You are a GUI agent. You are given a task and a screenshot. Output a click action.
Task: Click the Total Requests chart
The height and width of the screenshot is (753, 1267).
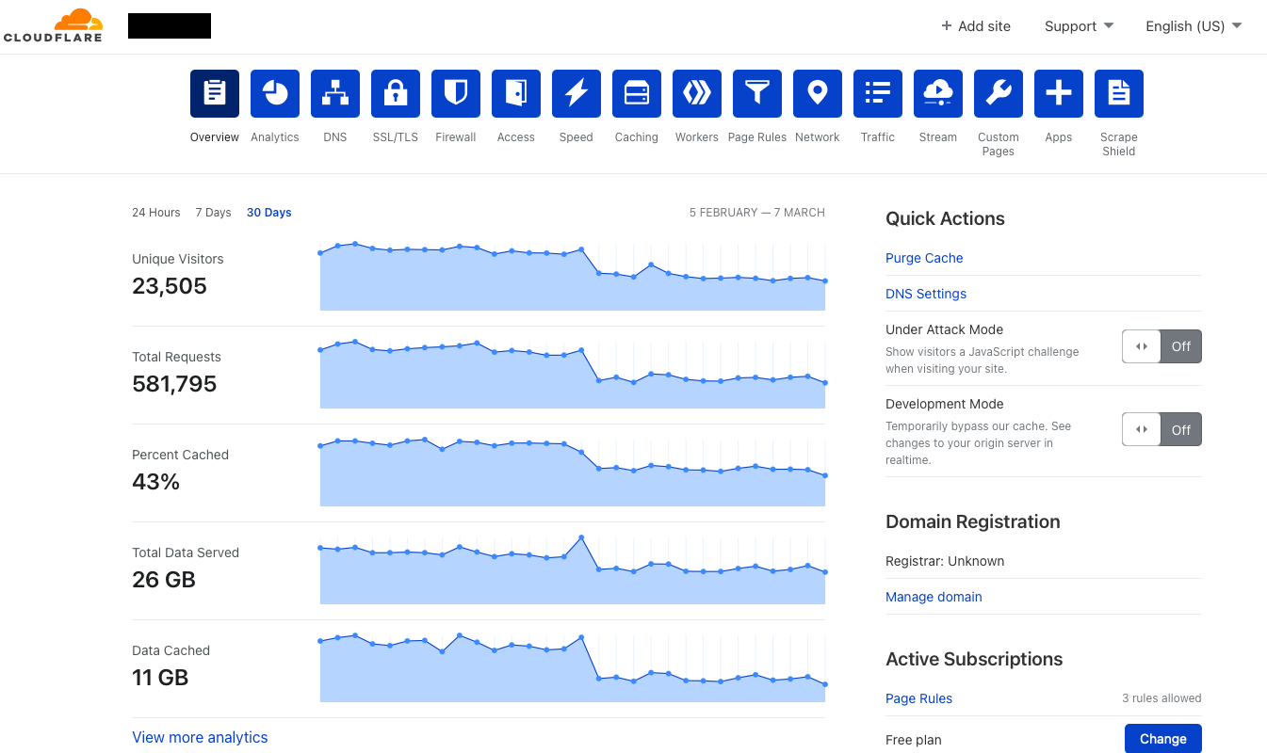click(x=573, y=374)
